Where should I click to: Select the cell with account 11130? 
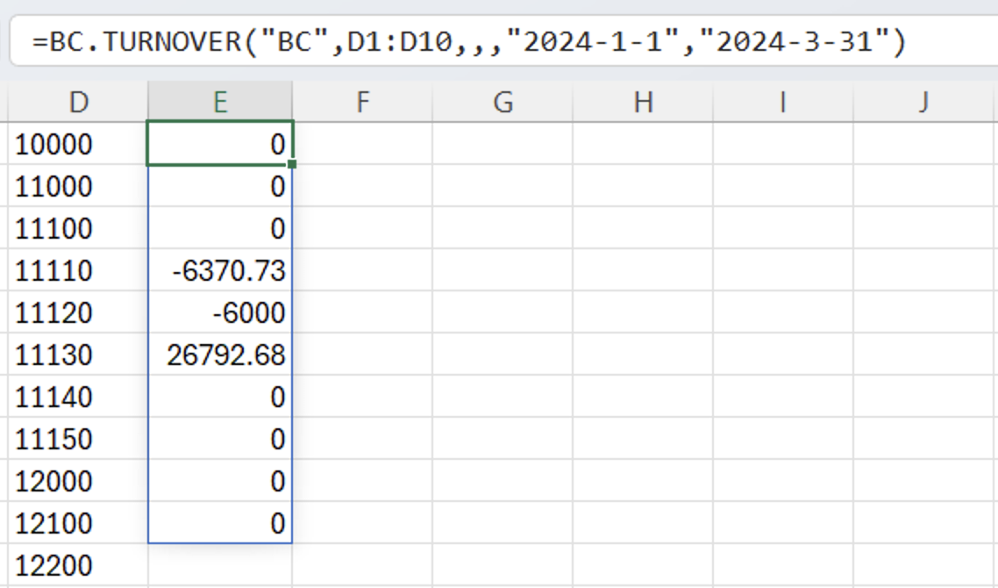(x=79, y=355)
